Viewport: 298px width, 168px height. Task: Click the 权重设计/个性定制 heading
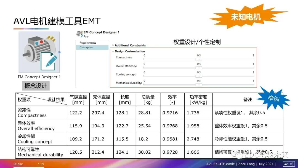coord(197,42)
